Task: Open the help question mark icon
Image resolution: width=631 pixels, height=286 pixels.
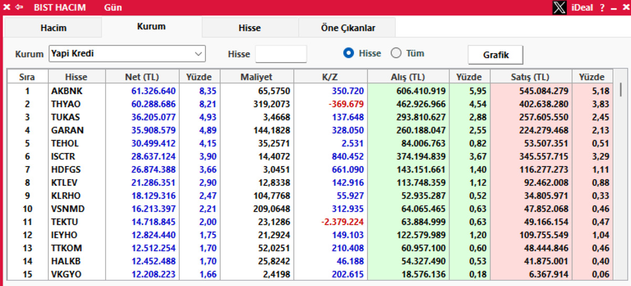Action: tap(603, 7)
